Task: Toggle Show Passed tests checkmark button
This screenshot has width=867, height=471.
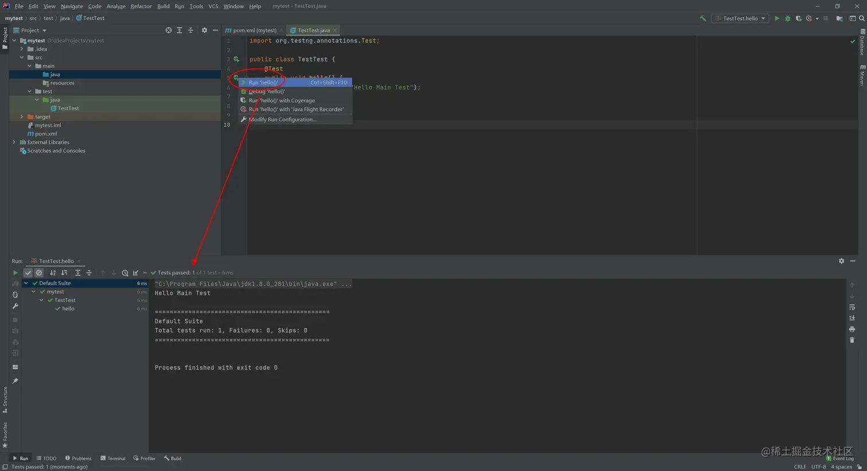Action: click(x=28, y=273)
